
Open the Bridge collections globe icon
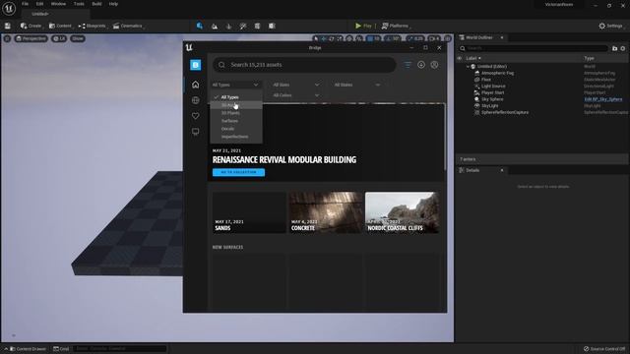coord(195,100)
